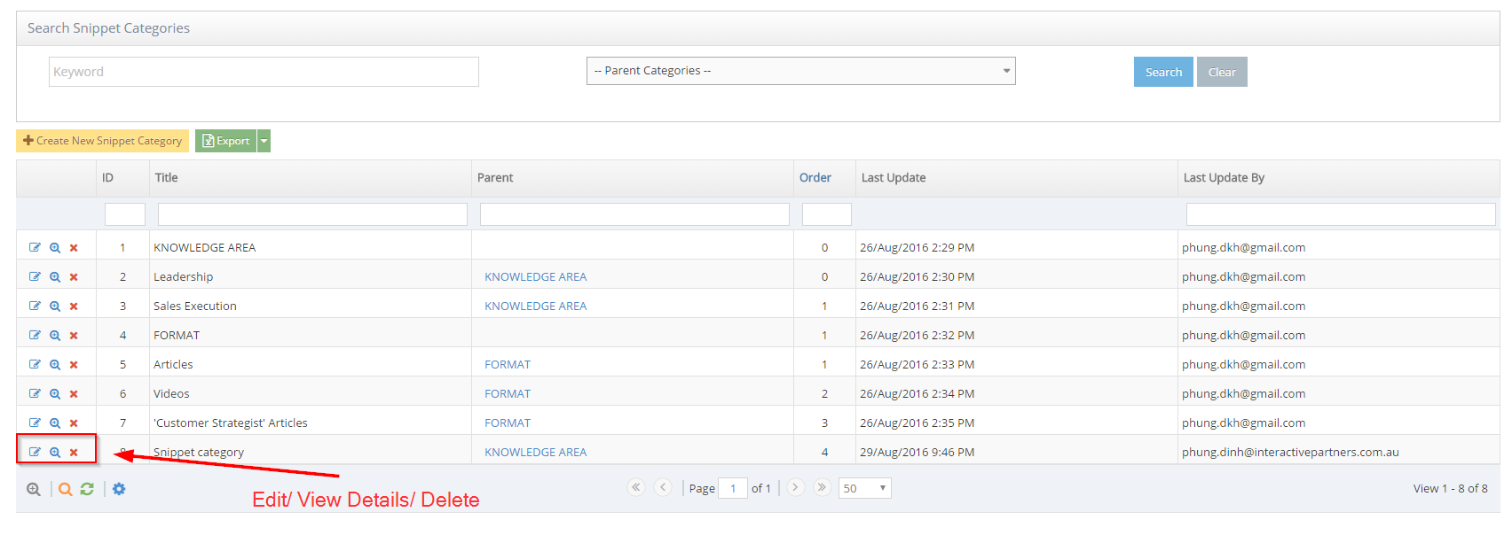Open grid settings gear icon

tap(119, 489)
